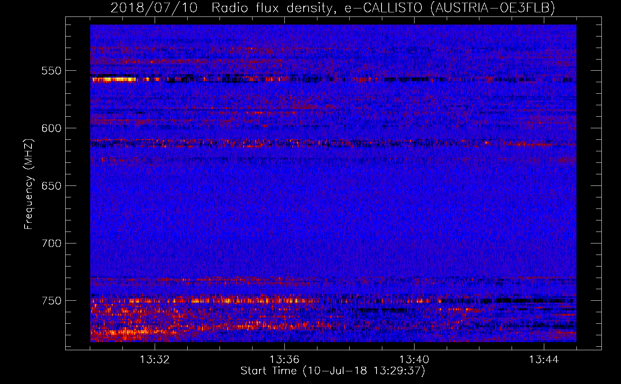
Task: Click the plot title with date 2018/07/10
Action: [333, 8]
